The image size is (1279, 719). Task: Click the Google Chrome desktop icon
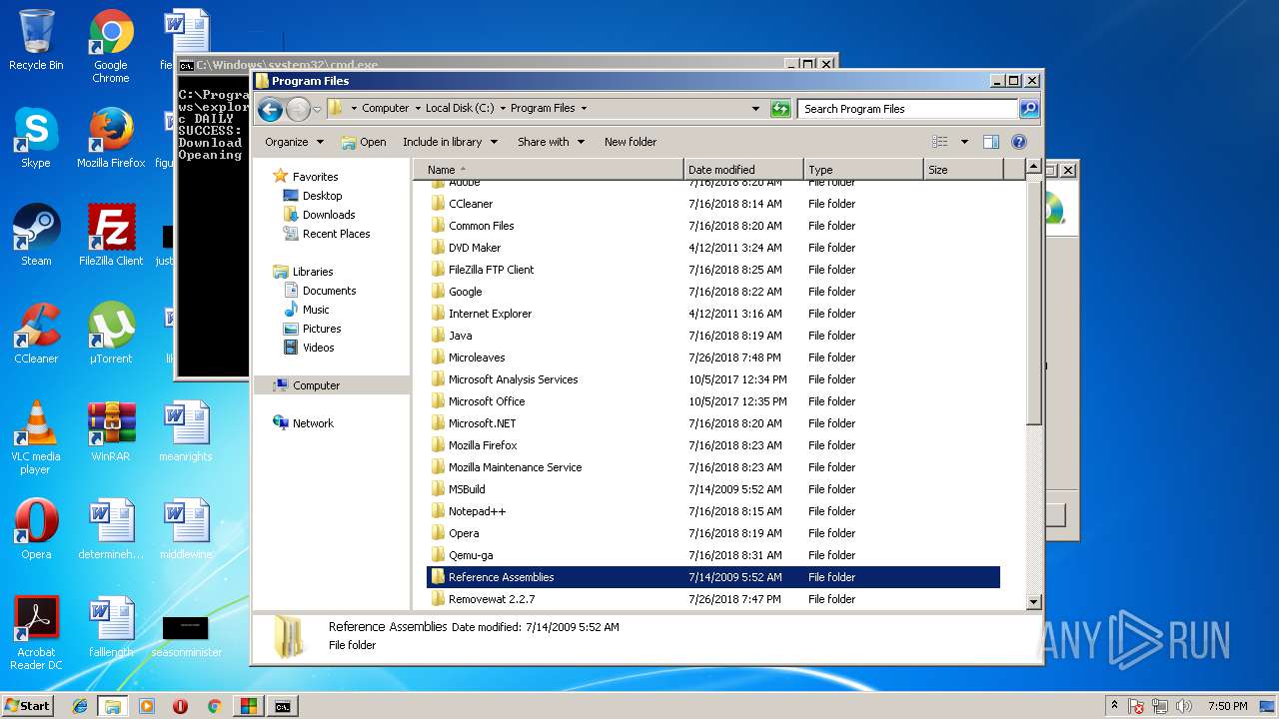(x=111, y=46)
